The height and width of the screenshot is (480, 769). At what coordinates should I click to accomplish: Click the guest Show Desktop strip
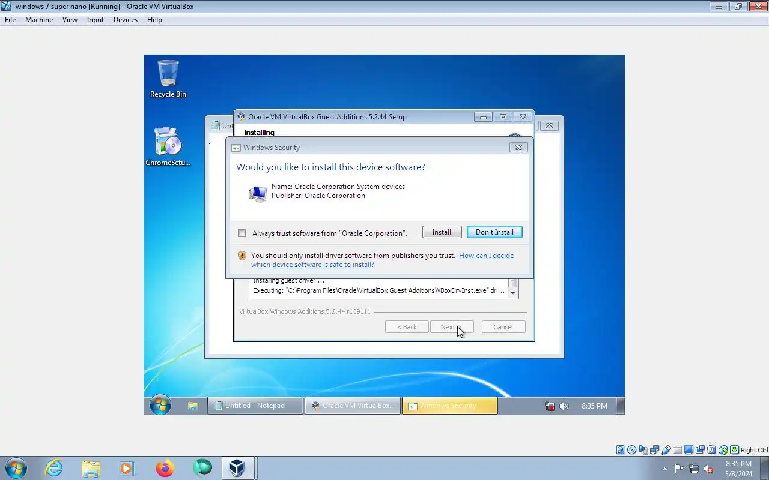tap(621, 406)
